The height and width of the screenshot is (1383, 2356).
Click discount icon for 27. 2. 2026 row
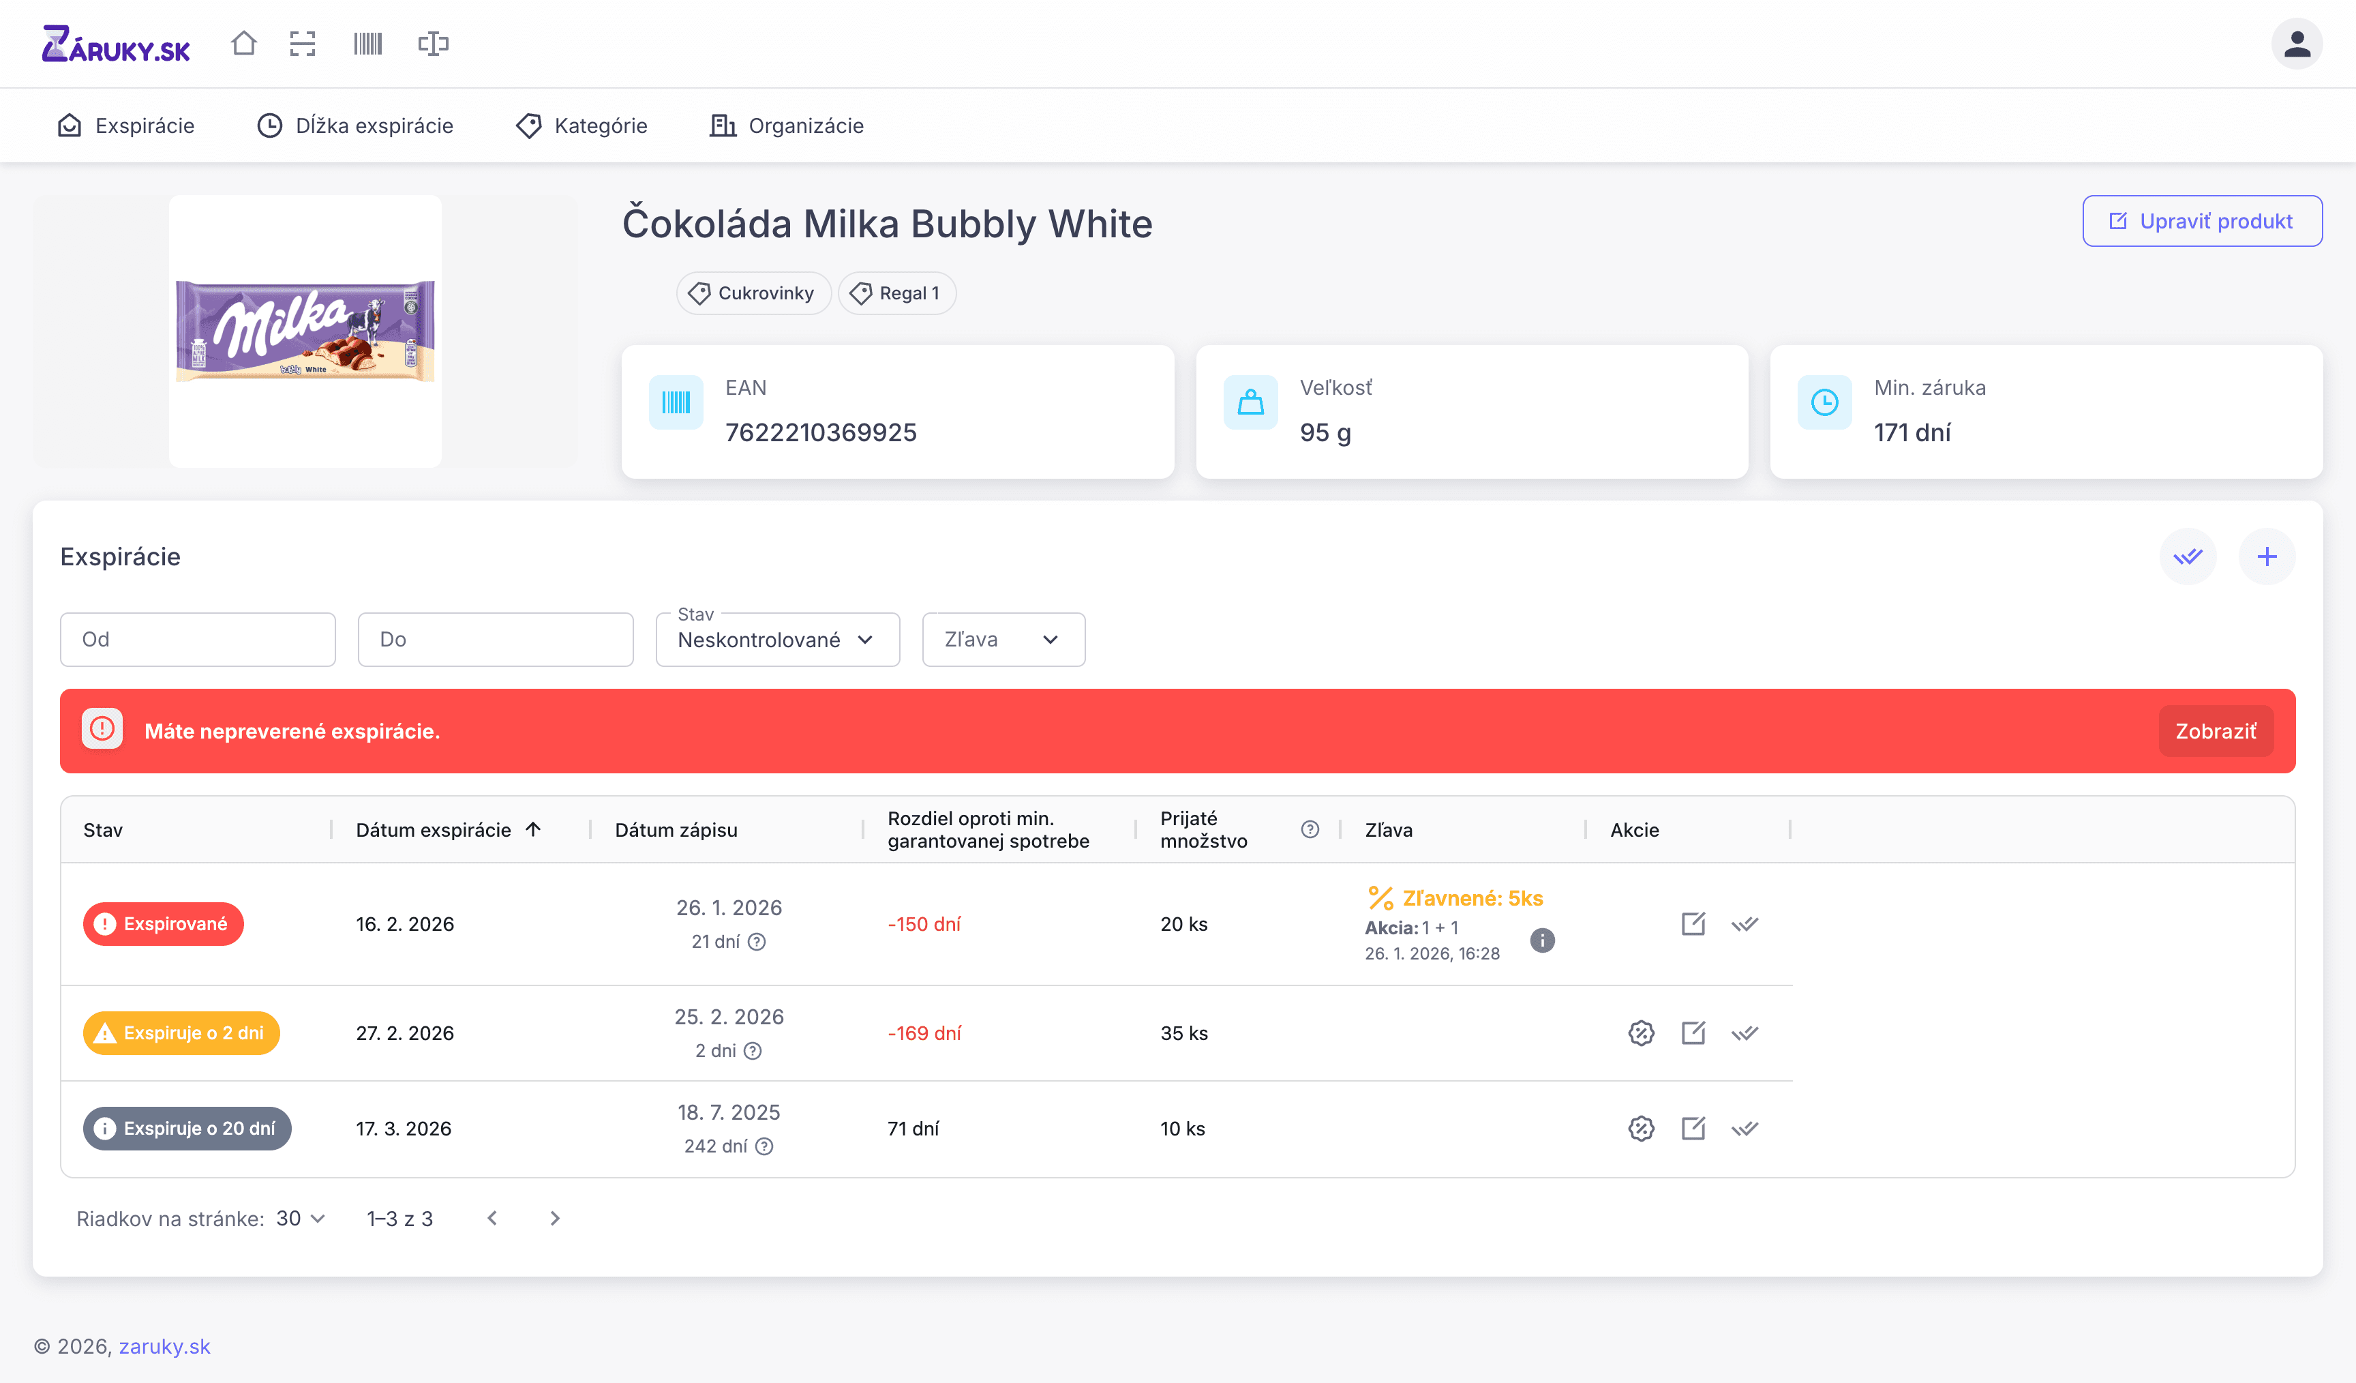tap(1641, 1033)
